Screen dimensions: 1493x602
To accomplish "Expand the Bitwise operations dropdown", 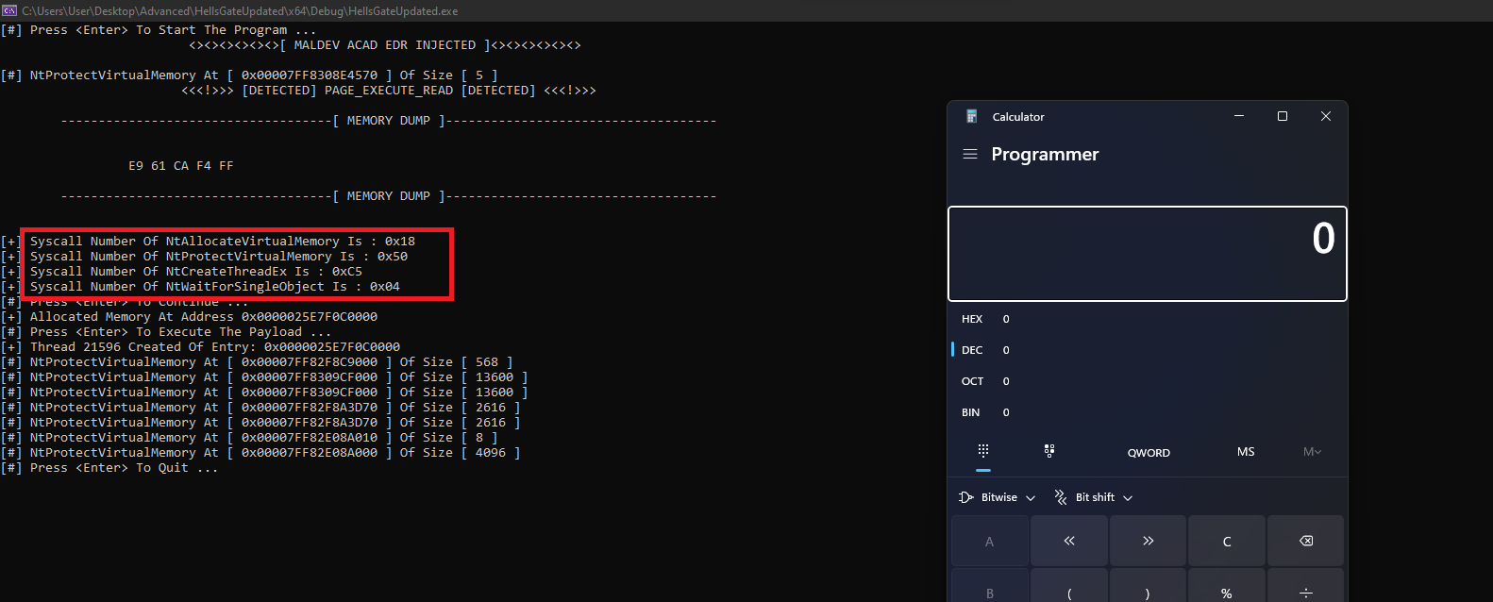I will click(x=998, y=497).
